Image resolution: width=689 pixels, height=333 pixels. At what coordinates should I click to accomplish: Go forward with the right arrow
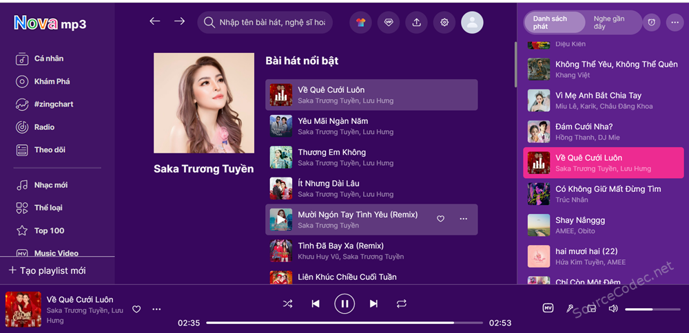pyautogui.click(x=179, y=21)
